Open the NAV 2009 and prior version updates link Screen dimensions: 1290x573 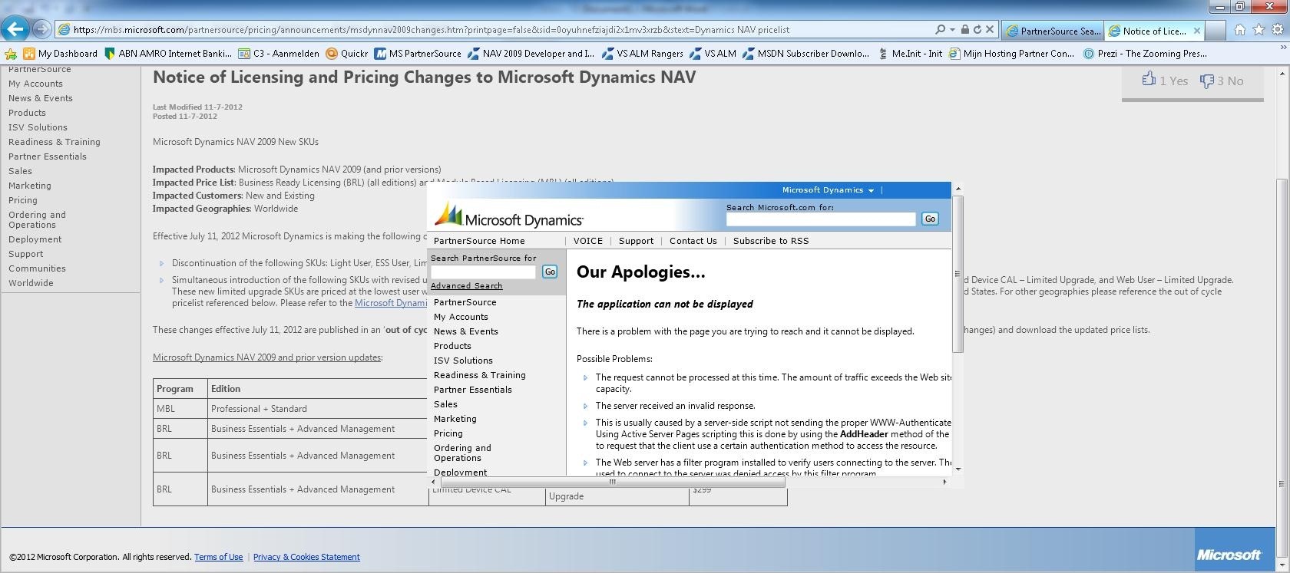coord(266,357)
